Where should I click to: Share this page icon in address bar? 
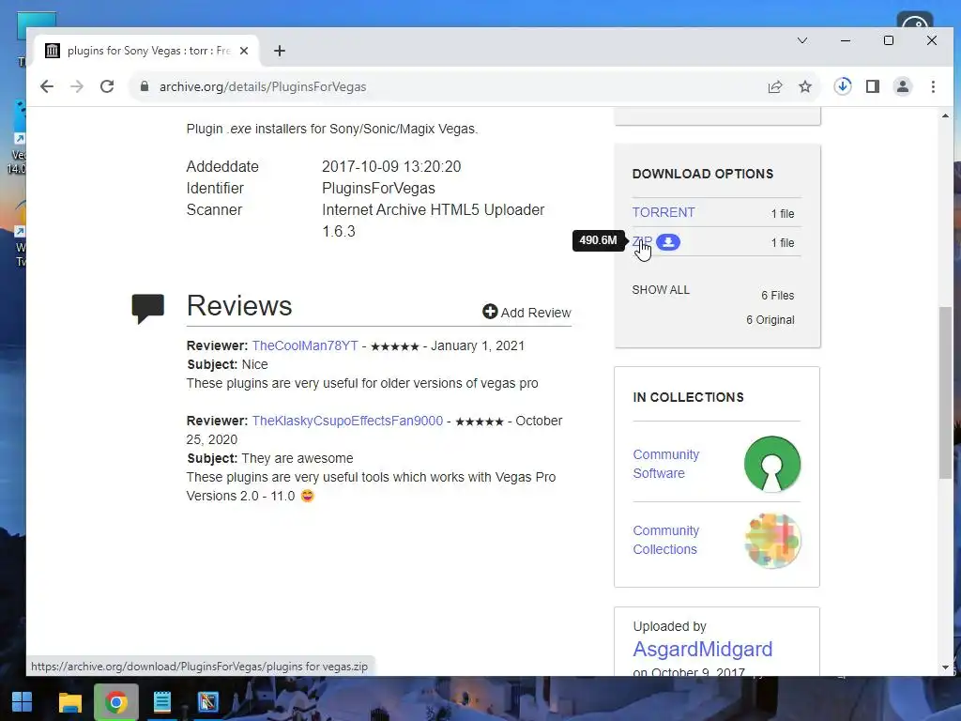pos(775,86)
